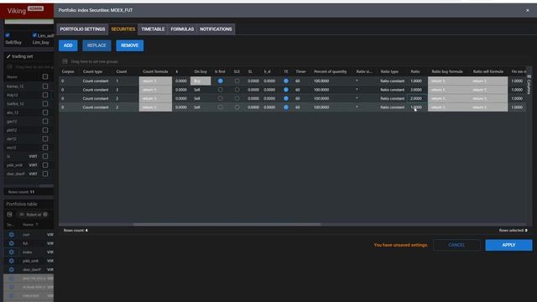537x302 pixels.
Task: Toggle the Sell/Buy checkbox
Action: point(8,35)
